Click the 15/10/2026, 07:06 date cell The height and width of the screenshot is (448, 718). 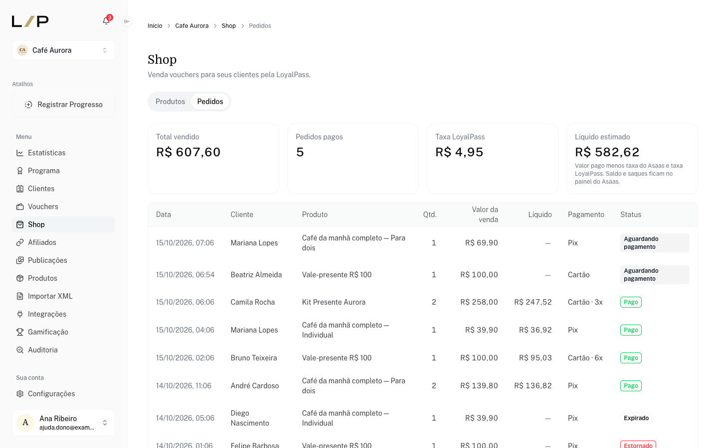[185, 243]
